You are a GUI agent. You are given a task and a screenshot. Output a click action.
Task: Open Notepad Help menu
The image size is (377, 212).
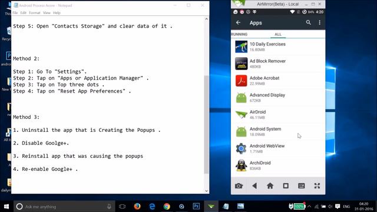[x=57, y=13]
